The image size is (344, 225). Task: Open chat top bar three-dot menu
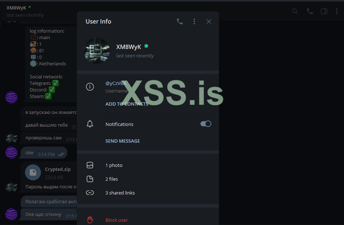tap(336, 11)
